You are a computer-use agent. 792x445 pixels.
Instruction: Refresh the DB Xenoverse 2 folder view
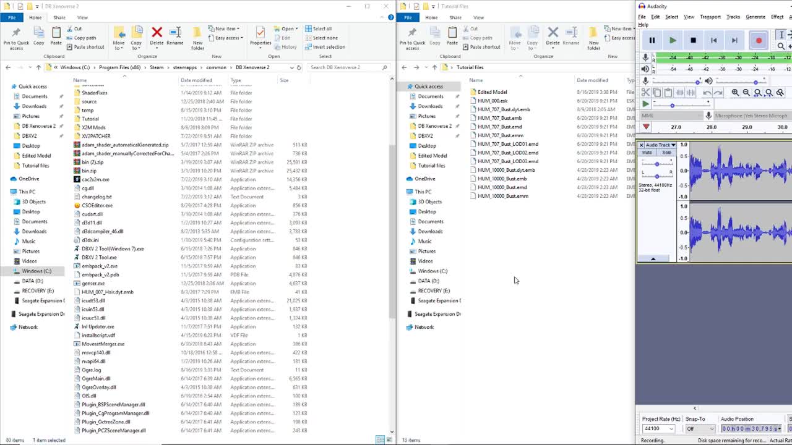pos(299,67)
